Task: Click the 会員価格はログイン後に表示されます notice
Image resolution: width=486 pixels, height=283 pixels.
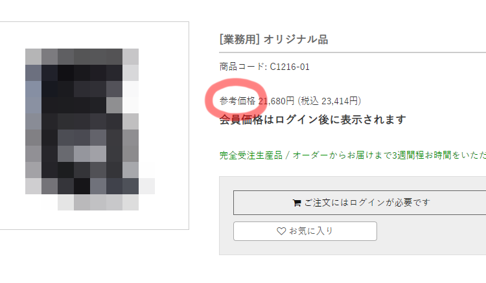Action: pos(312,120)
